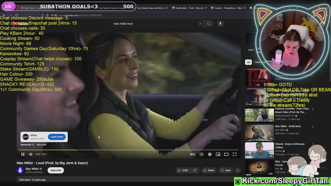The image size is (331, 186).
Task: Close the Holy Paladin Gear tab
Action: pos(167,8)
